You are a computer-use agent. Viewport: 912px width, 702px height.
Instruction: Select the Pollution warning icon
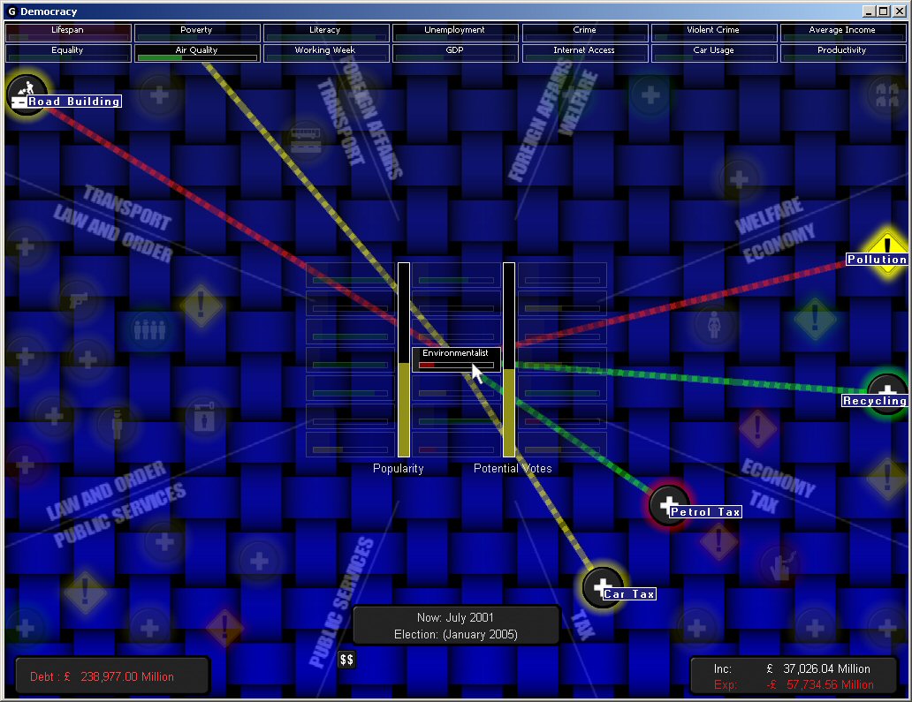coord(886,252)
